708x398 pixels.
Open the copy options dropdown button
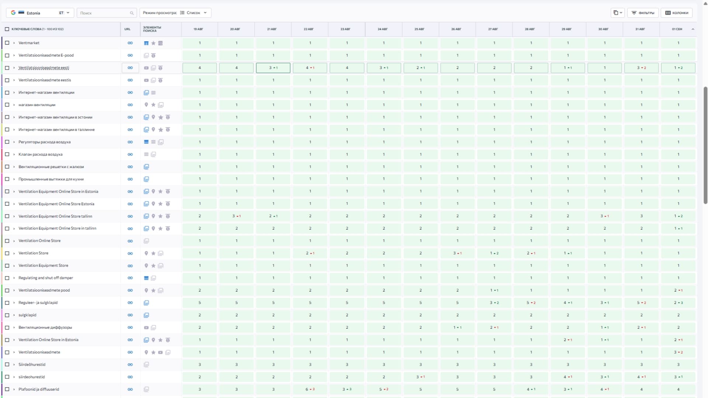(618, 13)
